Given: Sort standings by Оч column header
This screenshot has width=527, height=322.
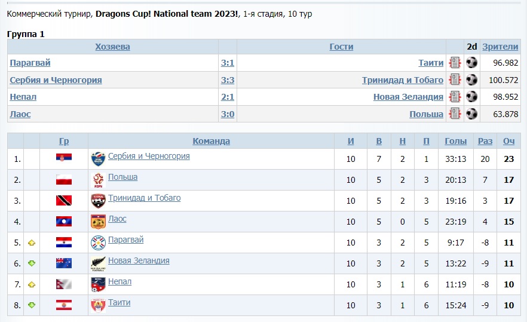Looking at the screenshot, I should 508,141.
